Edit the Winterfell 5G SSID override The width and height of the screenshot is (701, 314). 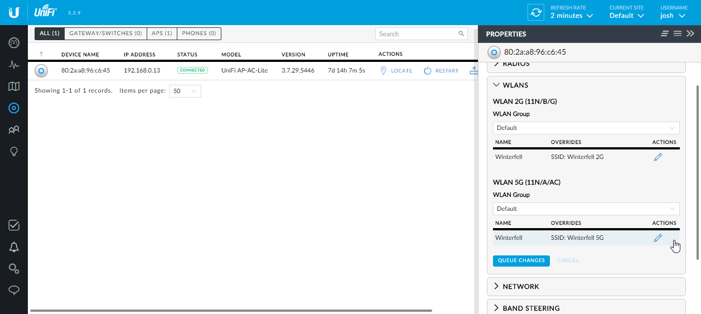[x=658, y=238]
